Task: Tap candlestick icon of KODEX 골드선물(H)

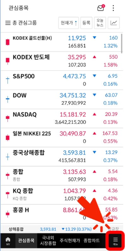Action: pyautogui.click(x=8, y=42)
